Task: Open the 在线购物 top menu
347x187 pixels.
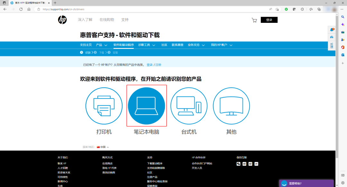Action: tap(107, 20)
